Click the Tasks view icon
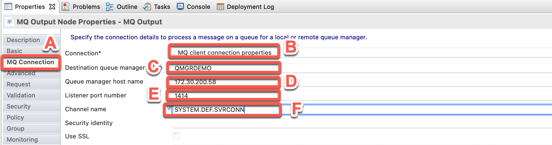Screen dimensions: 552x145 (147, 6)
